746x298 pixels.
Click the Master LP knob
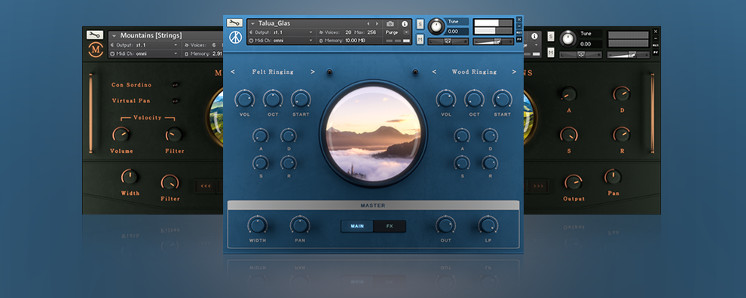click(488, 225)
